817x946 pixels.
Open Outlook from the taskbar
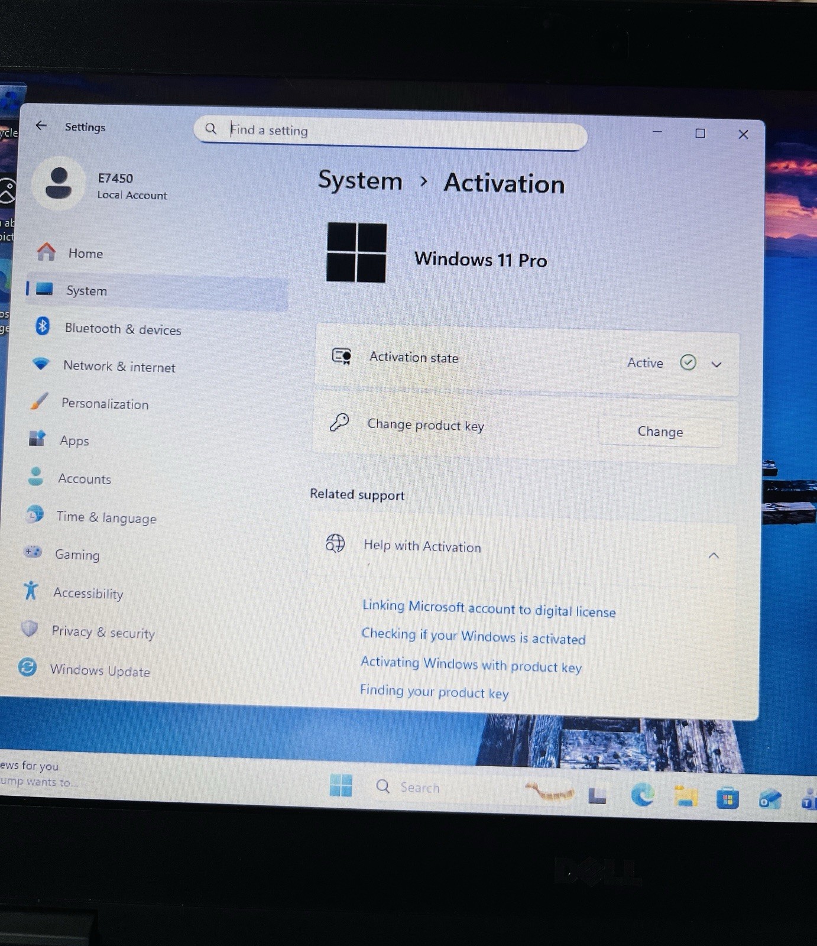tap(770, 801)
